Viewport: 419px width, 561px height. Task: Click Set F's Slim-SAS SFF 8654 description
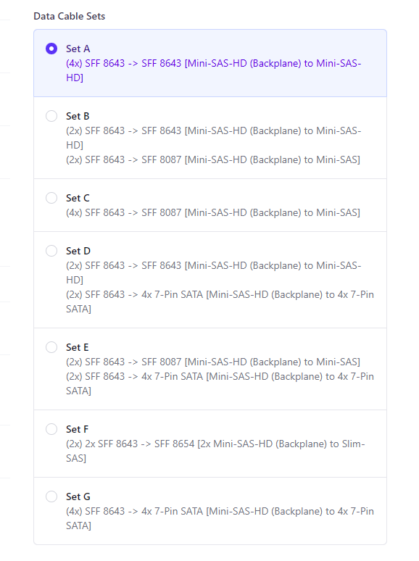pos(215,451)
